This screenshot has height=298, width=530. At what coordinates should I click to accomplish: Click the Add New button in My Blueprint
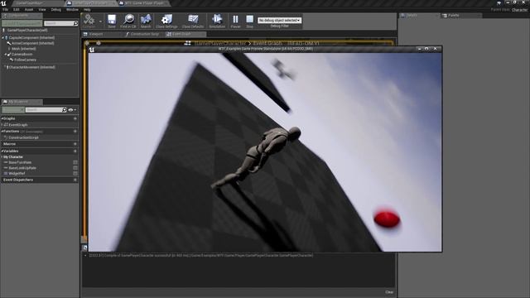coord(13,110)
